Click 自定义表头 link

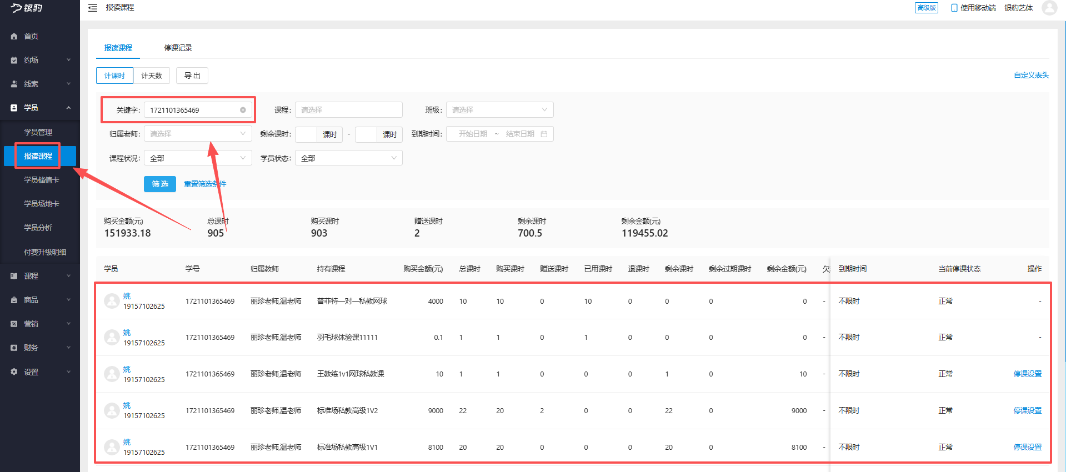pos(1031,76)
